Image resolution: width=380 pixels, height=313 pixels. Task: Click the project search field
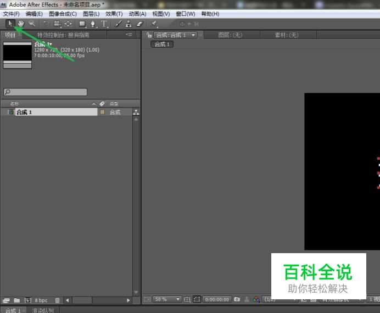[46, 92]
